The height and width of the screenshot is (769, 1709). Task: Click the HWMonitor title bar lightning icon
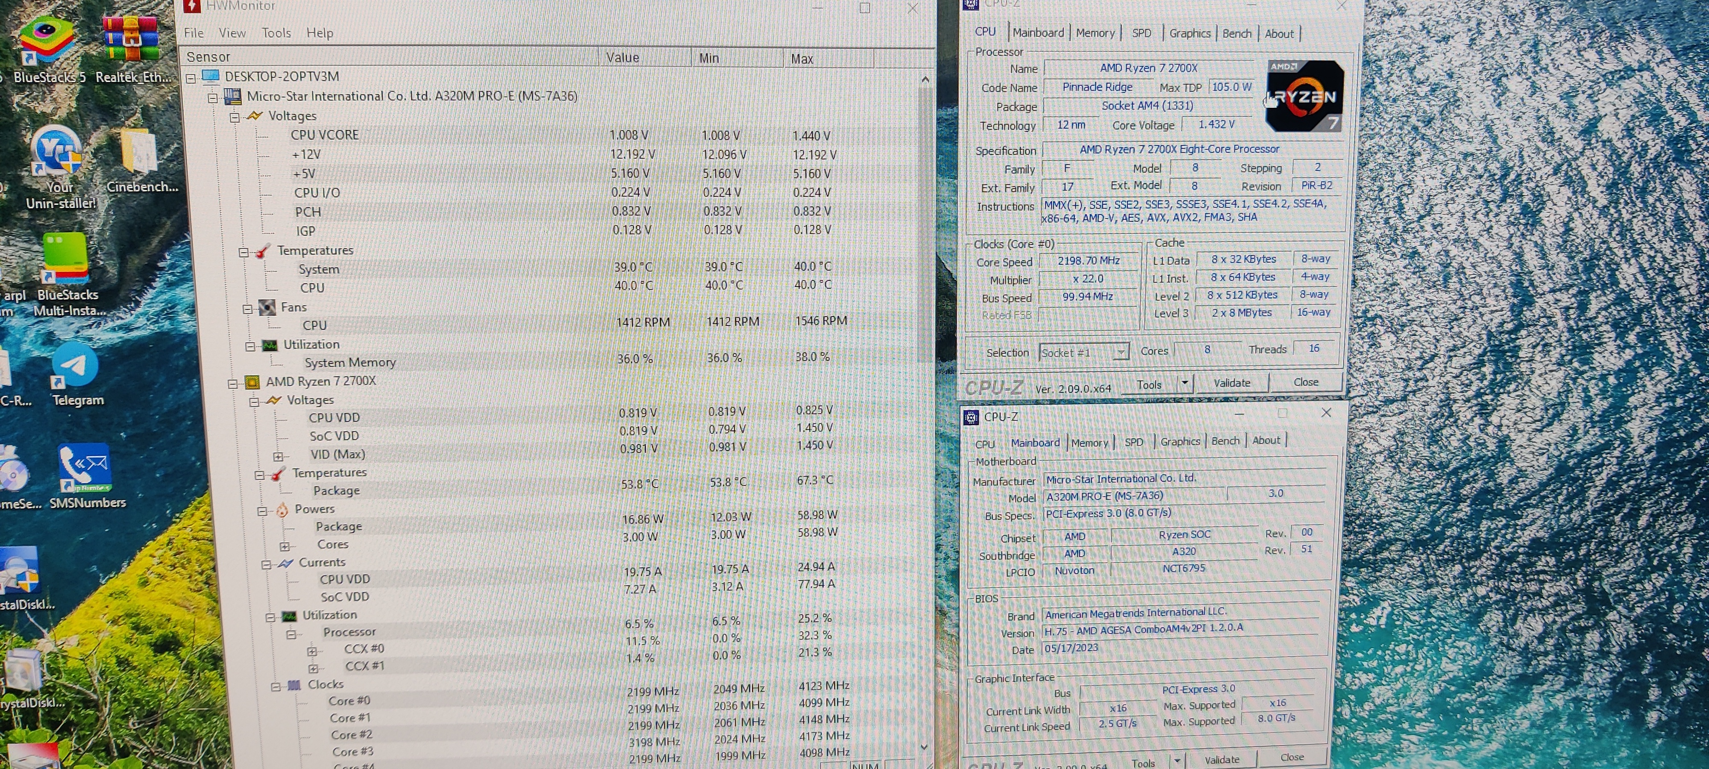pos(192,6)
